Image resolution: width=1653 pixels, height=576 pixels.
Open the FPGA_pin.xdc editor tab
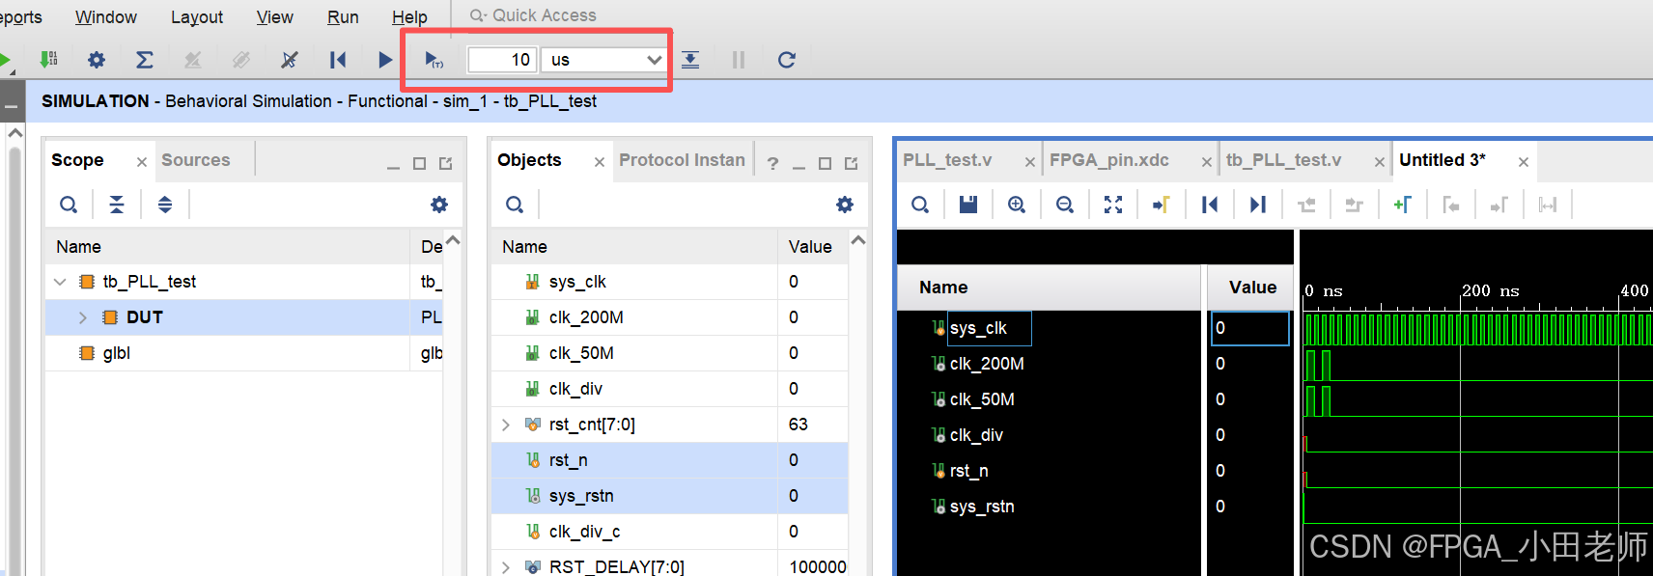(1109, 160)
